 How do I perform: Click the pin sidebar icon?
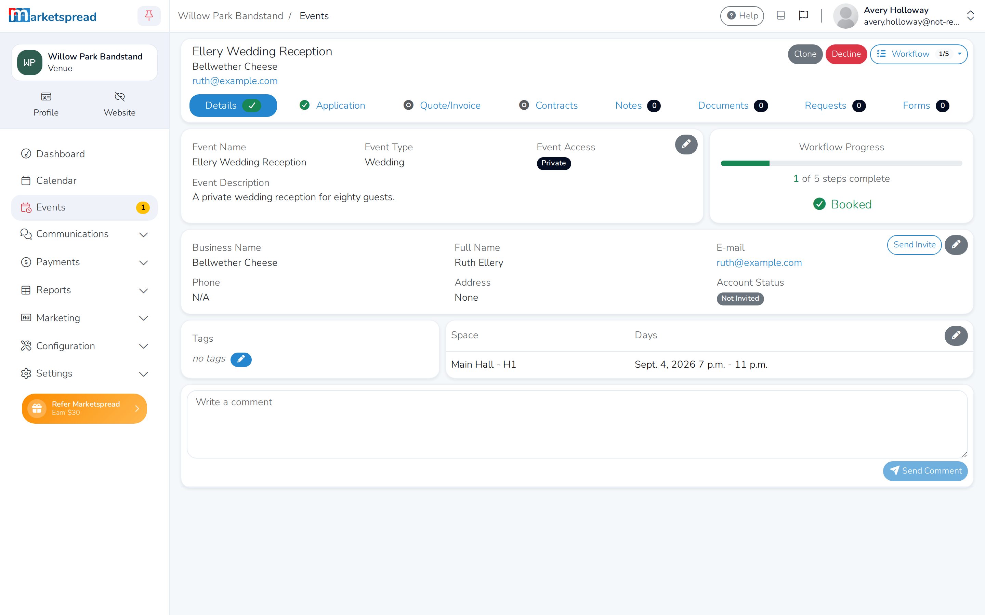click(x=149, y=16)
